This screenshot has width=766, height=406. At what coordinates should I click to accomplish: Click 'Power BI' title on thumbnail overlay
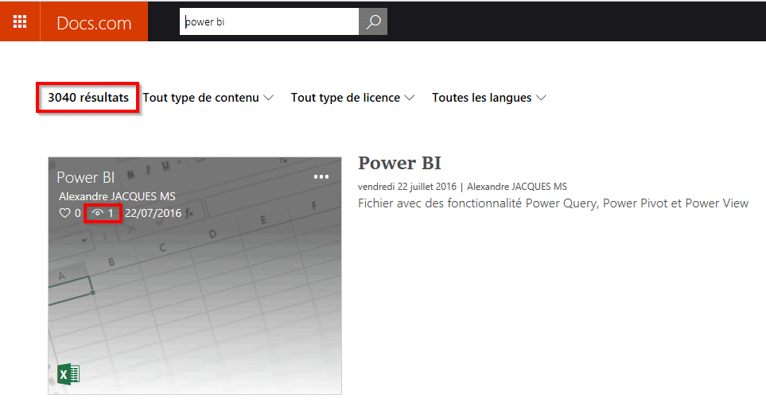[x=86, y=177]
